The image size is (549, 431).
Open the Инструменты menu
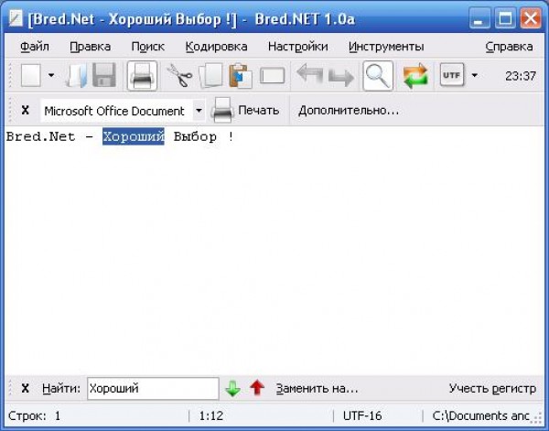pyautogui.click(x=386, y=47)
